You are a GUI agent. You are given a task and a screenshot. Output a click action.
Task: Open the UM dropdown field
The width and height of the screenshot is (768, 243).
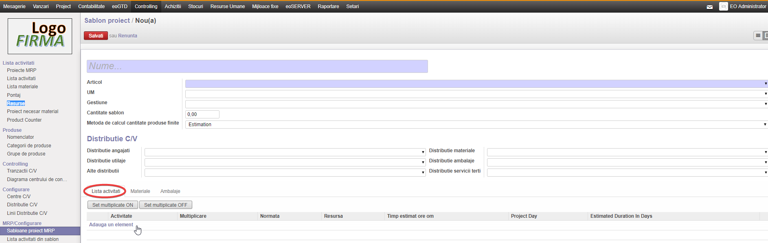point(476,94)
